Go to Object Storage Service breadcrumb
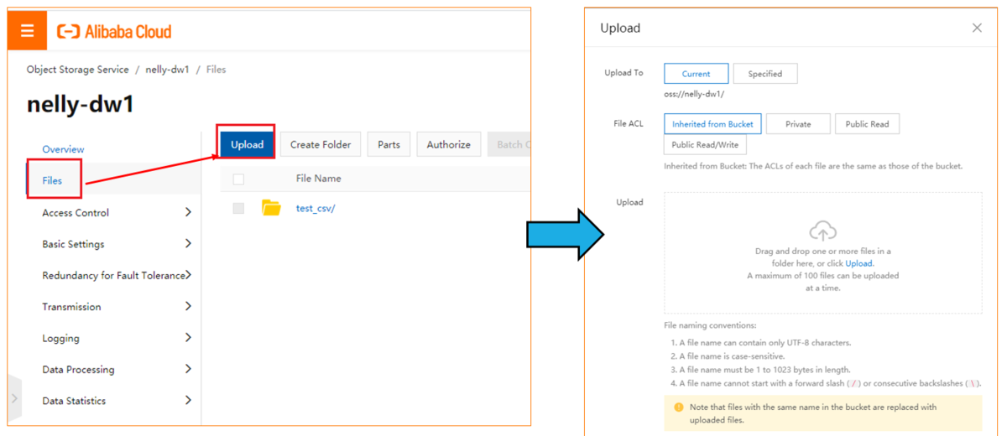 point(78,70)
